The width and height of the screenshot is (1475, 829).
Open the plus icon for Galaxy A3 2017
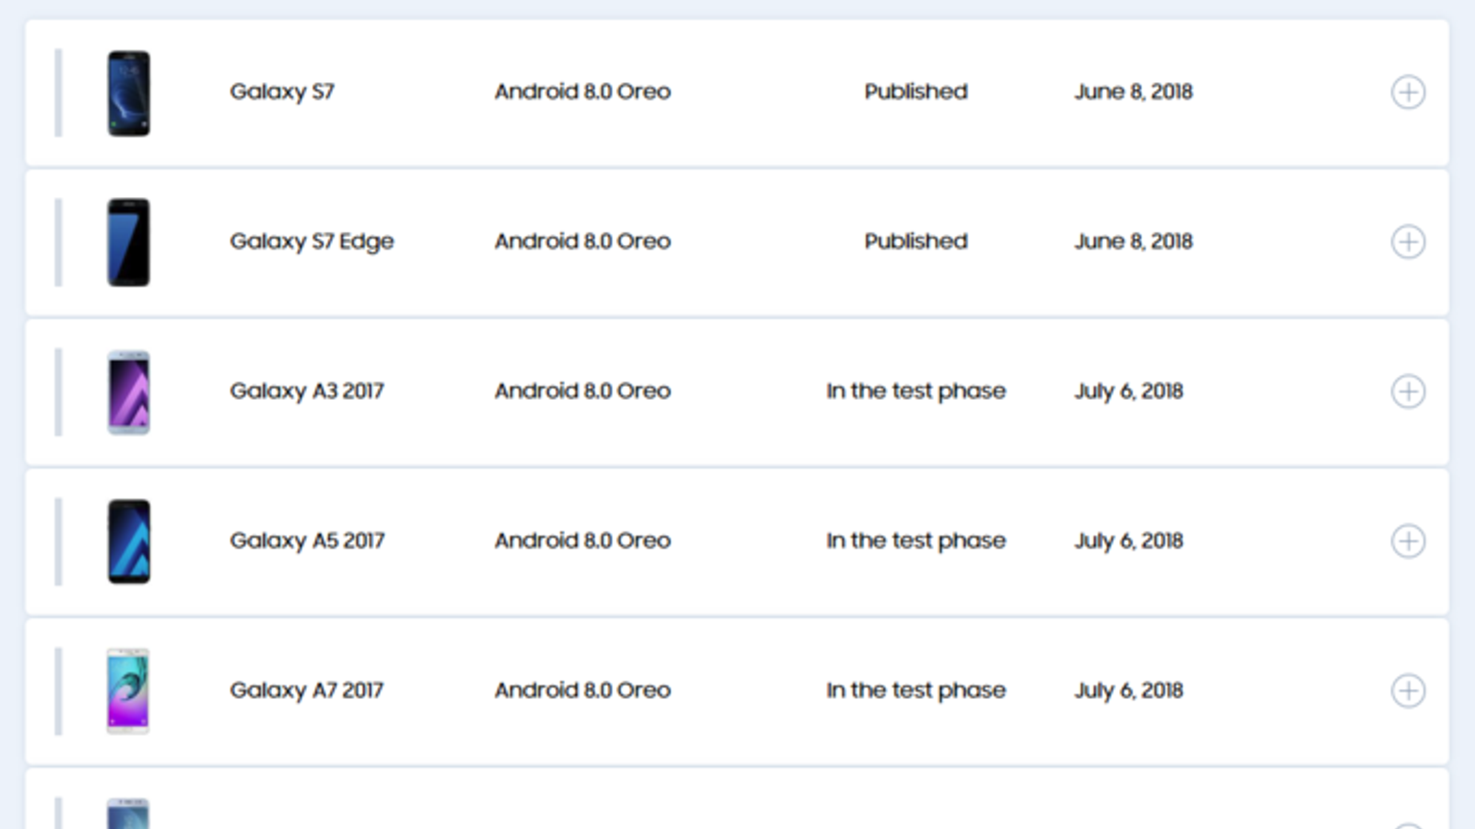coord(1408,391)
